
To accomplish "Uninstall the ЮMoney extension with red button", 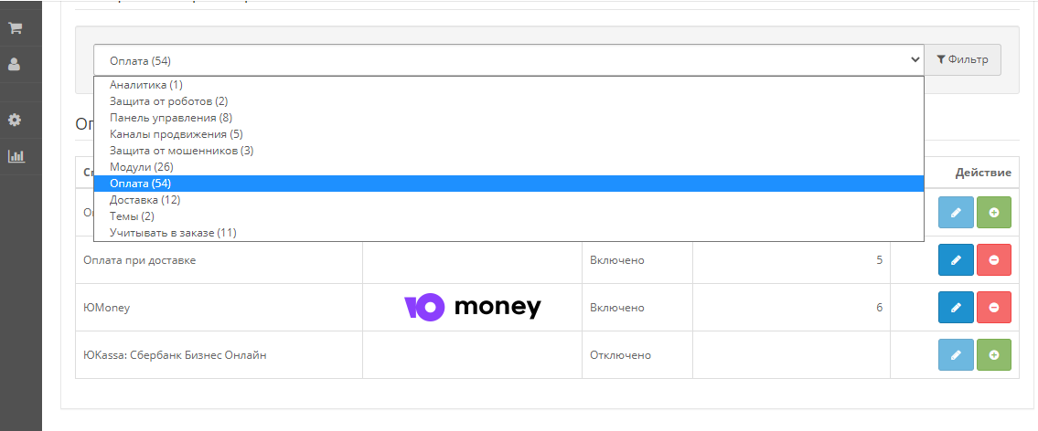I will click(994, 308).
